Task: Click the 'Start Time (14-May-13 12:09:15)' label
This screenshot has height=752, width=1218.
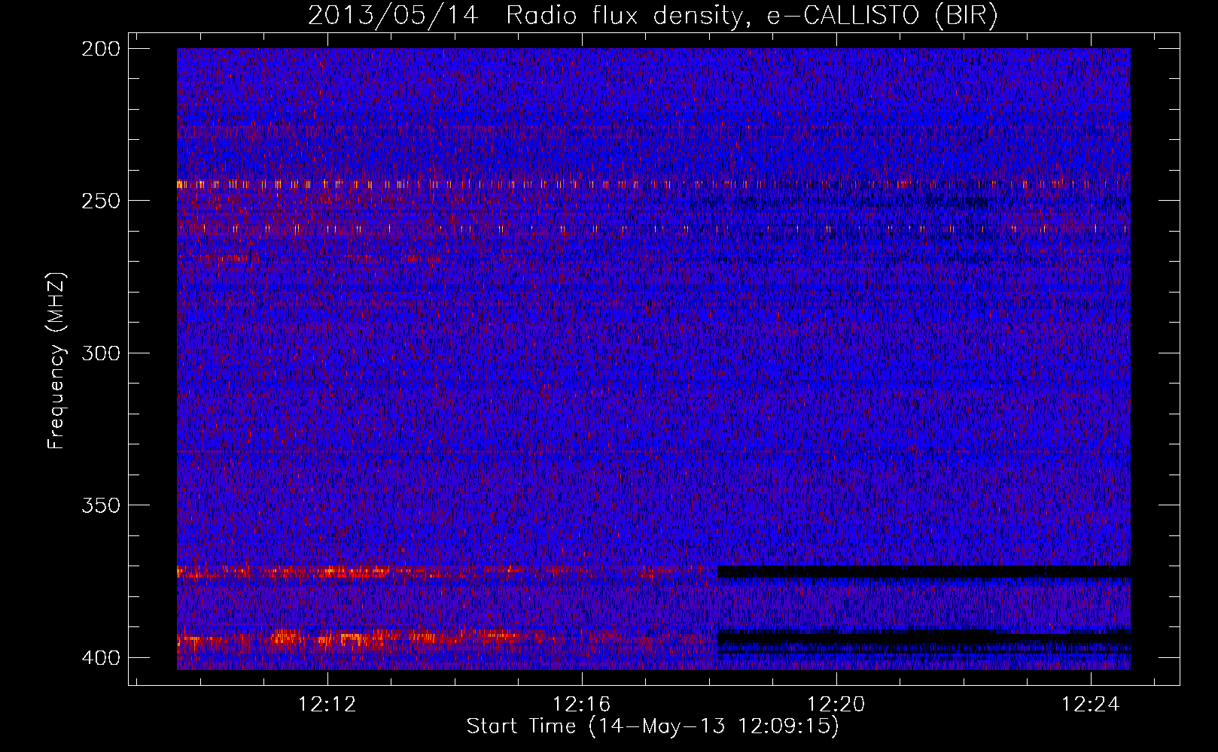Action: tap(653, 726)
